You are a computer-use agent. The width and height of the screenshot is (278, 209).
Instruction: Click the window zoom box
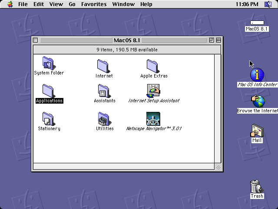tap(212, 40)
